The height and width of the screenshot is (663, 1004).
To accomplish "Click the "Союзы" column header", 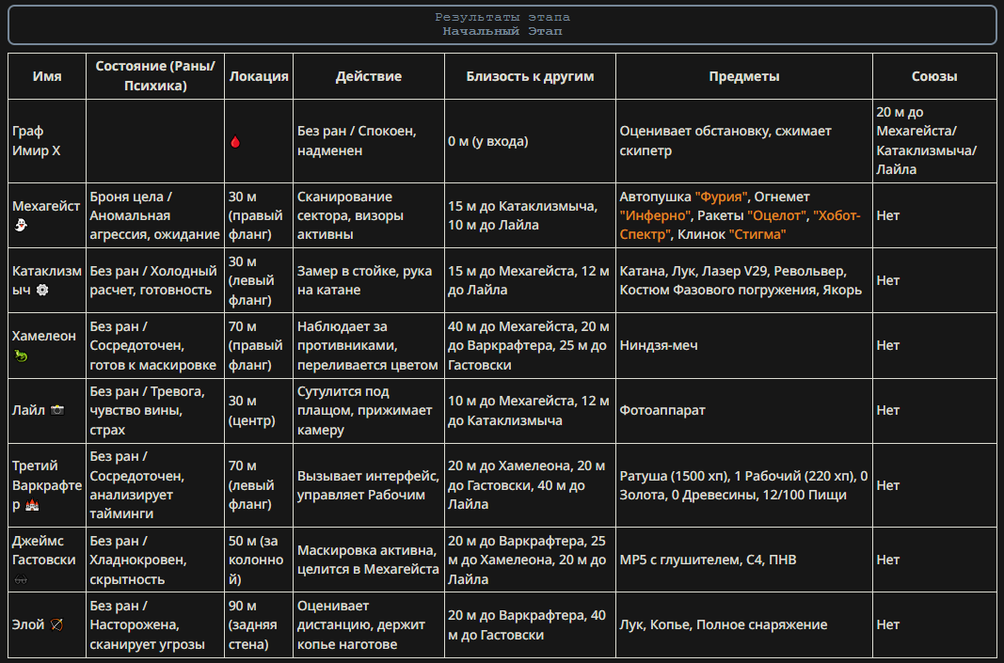I will pyautogui.click(x=933, y=77).
